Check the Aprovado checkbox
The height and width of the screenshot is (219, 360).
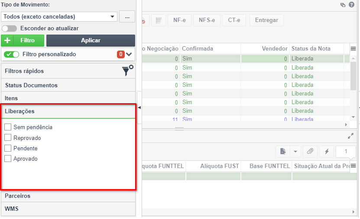coord(8,159)
